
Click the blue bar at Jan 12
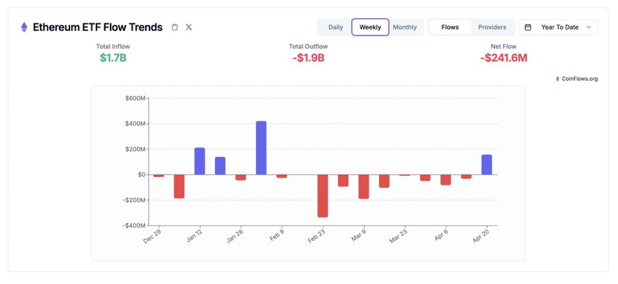(200, 161)
